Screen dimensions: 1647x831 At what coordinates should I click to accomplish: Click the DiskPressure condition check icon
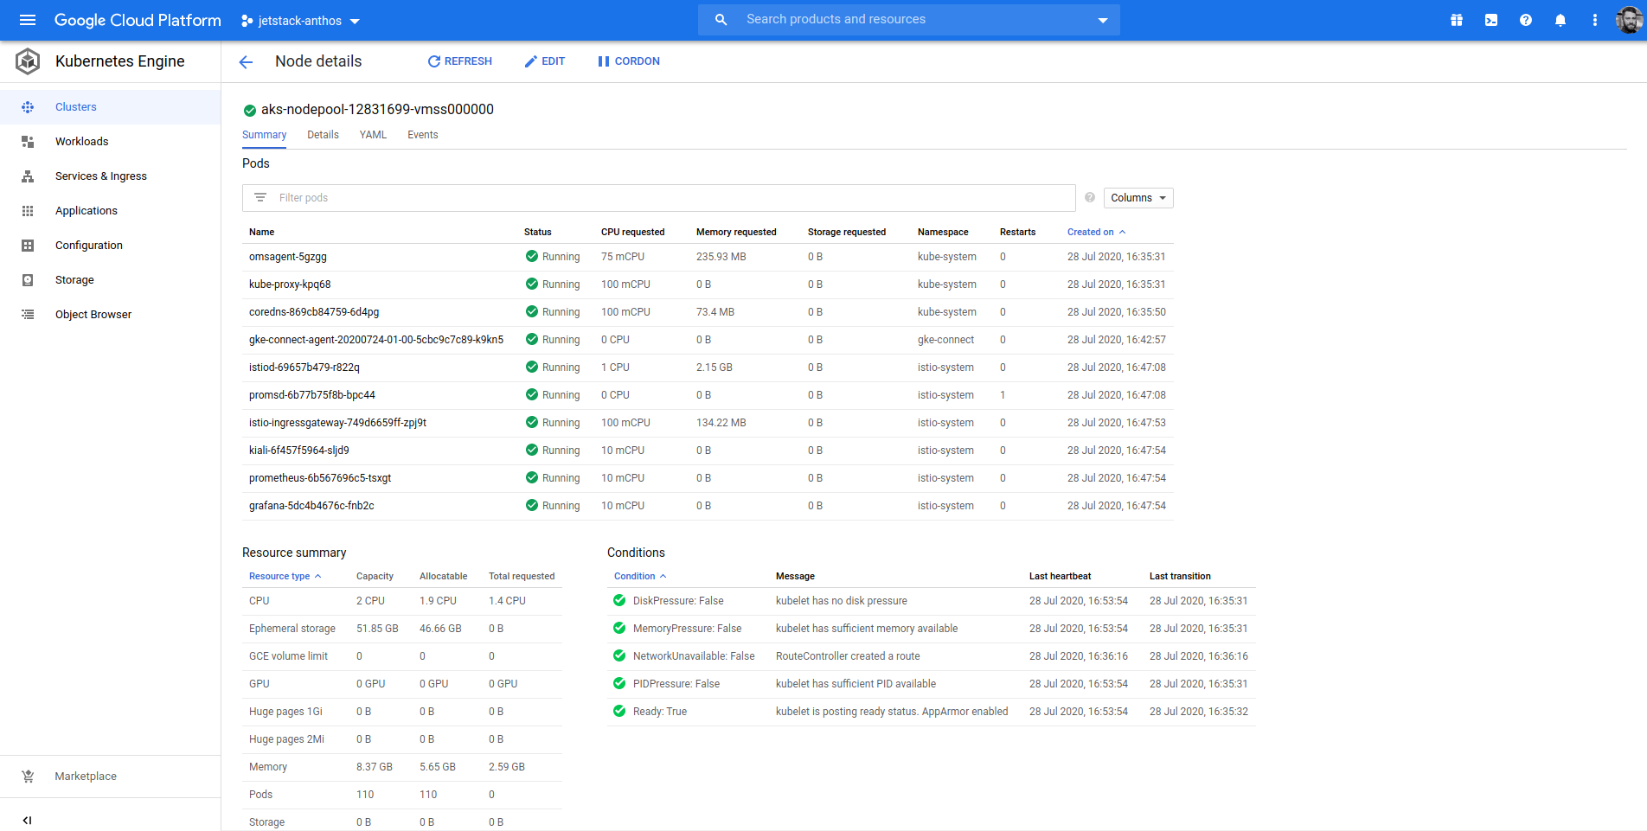[619, 601]
